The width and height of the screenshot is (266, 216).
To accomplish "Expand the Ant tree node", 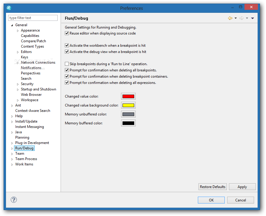I will point(12,106).
